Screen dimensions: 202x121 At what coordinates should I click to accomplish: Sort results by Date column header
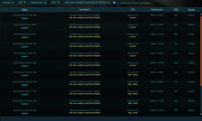pyautogui.click(x=25, y=9)
